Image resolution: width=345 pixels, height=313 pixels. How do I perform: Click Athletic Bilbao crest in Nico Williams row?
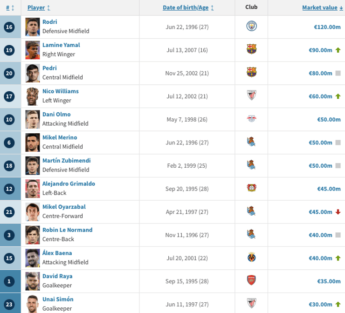pos(251,96)
